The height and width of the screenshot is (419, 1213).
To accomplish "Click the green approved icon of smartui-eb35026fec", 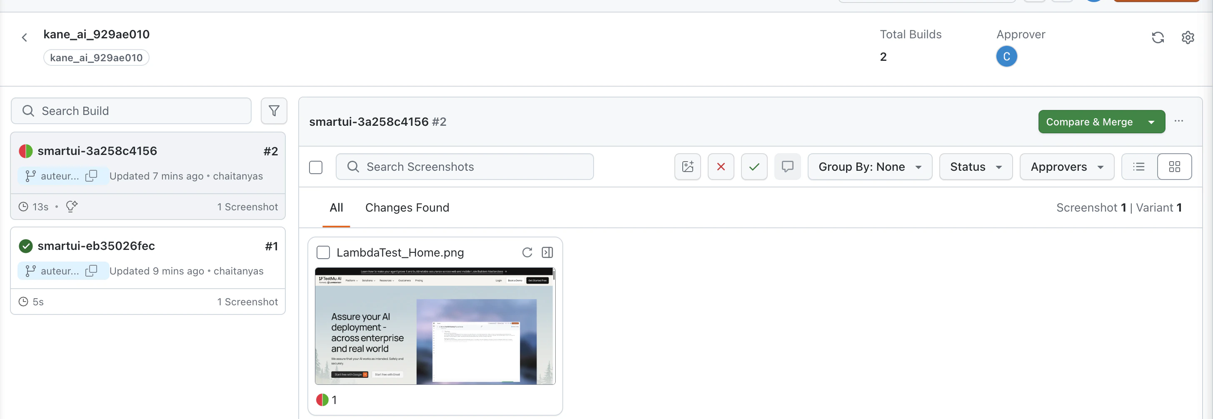I will [x=25, y=246].
